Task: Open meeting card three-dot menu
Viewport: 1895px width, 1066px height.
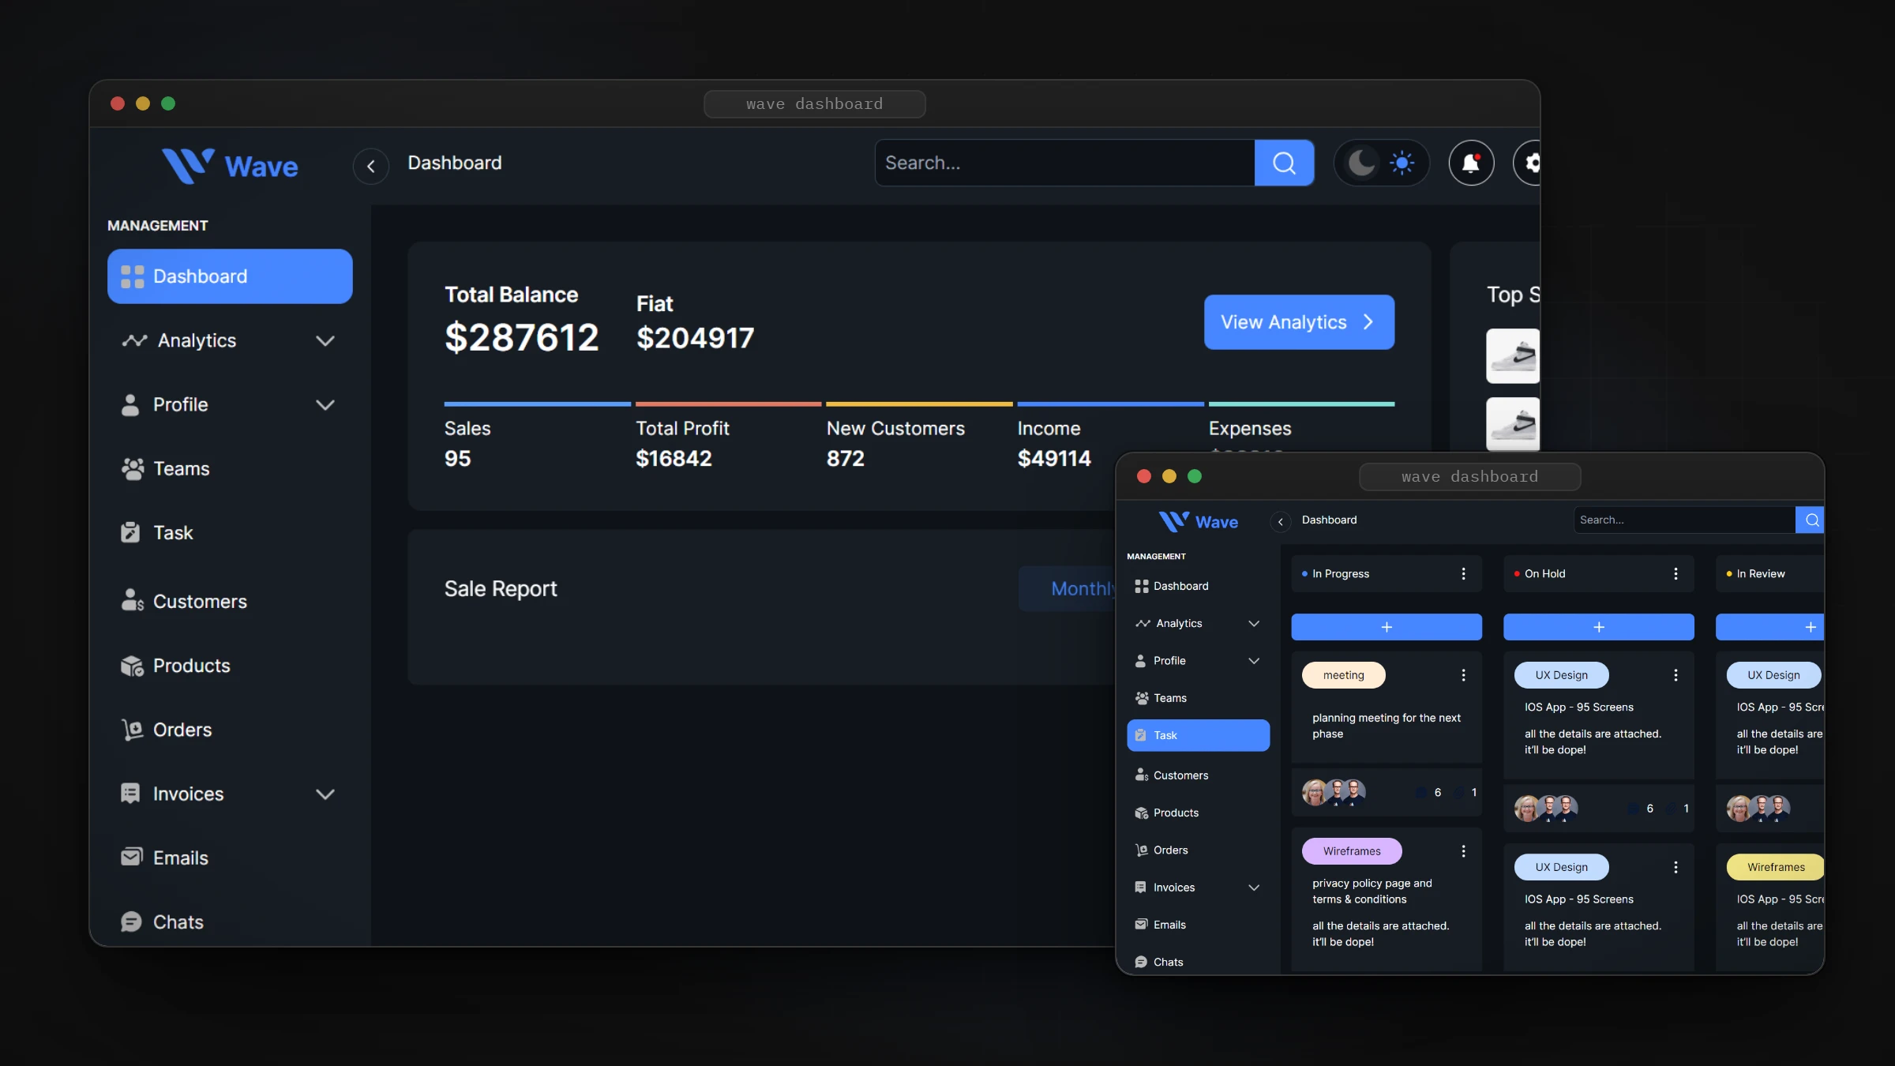Action: [x=1463, y=675]
